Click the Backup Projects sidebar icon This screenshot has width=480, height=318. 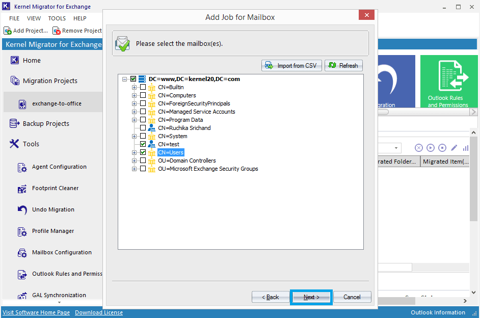coord(15,124)
